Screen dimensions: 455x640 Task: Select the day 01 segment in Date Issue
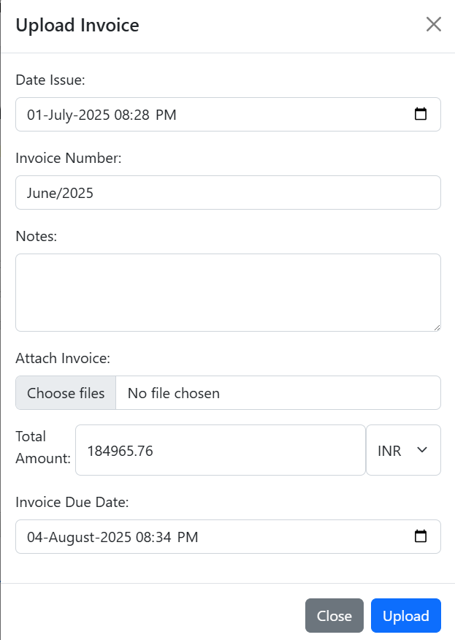pos(35,115)
